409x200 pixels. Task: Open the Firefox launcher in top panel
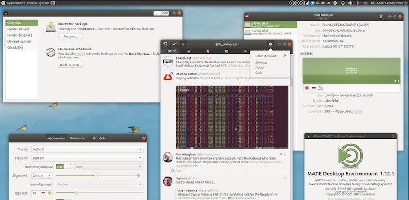(x=53, y=3)
